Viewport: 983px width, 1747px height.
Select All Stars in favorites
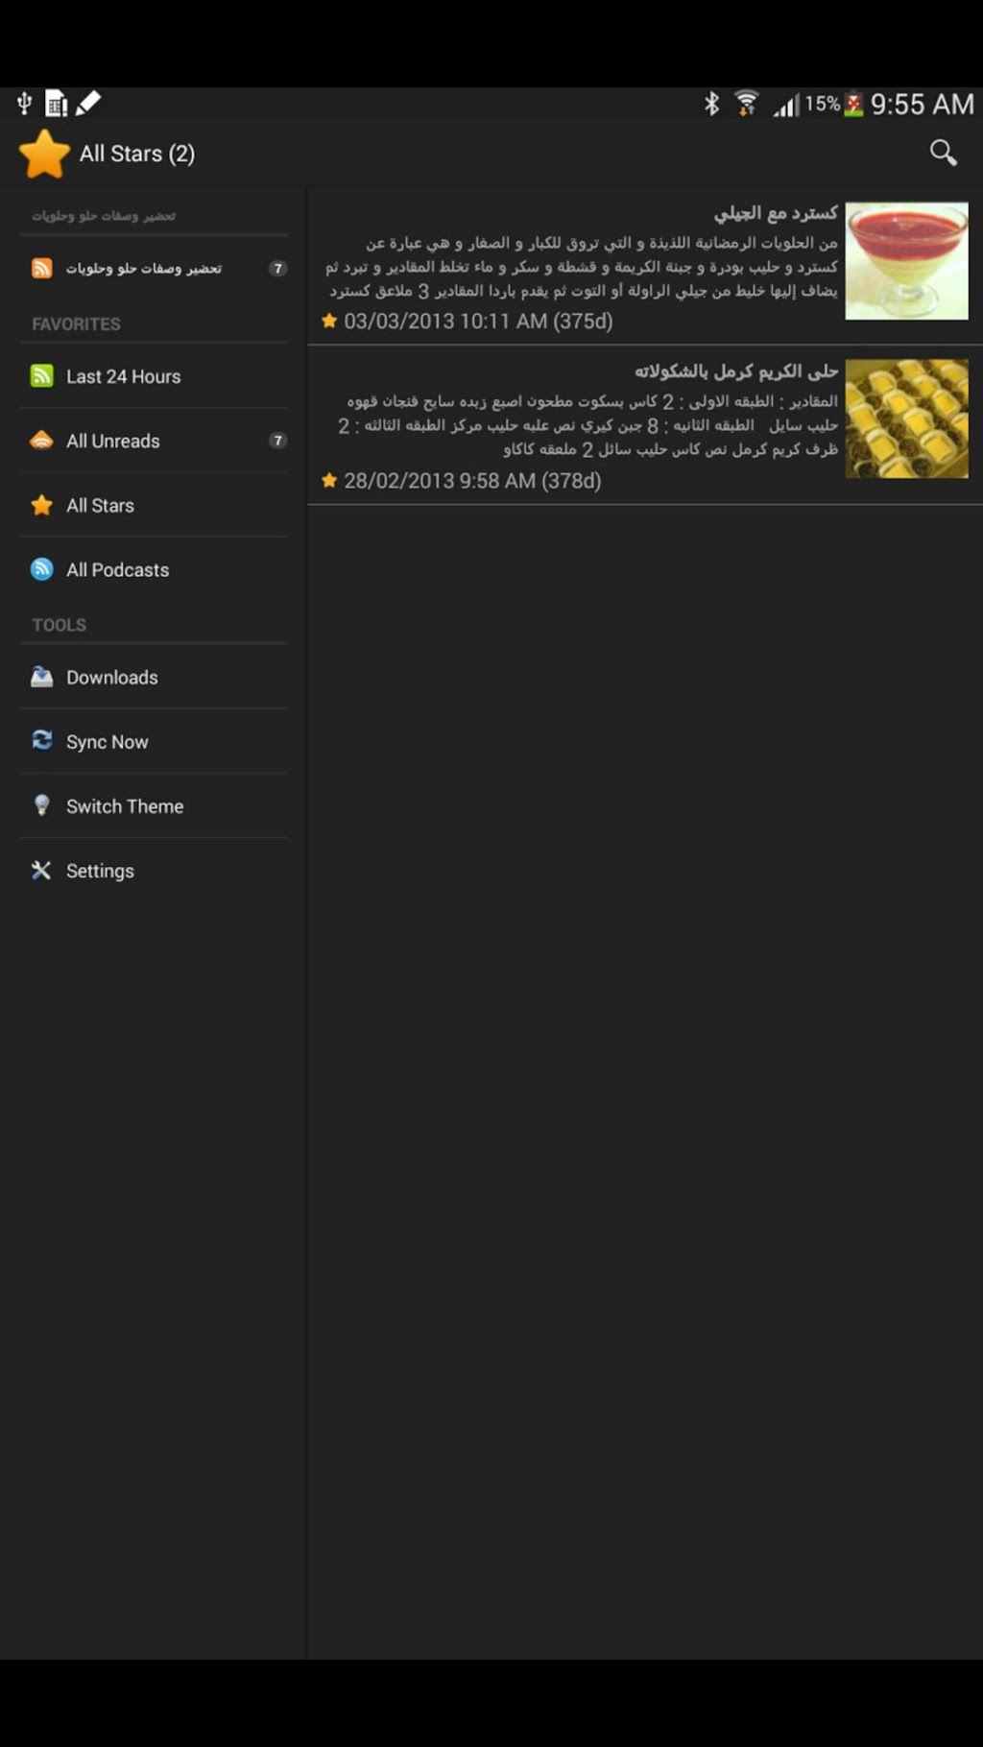154,505
